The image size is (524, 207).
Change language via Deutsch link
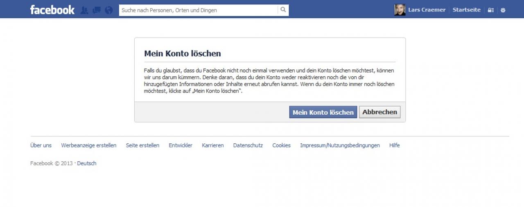coord(87,163)
